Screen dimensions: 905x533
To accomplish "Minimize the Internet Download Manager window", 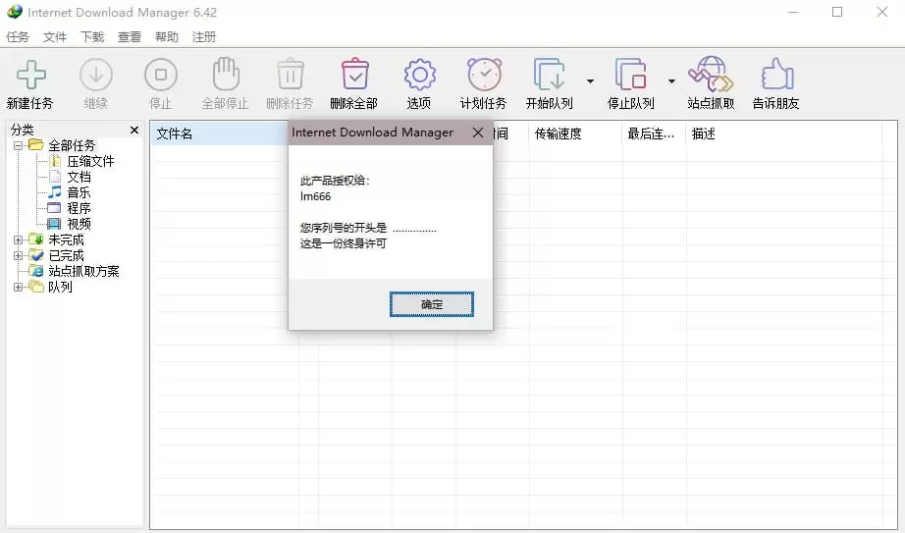I will point(794,12).
